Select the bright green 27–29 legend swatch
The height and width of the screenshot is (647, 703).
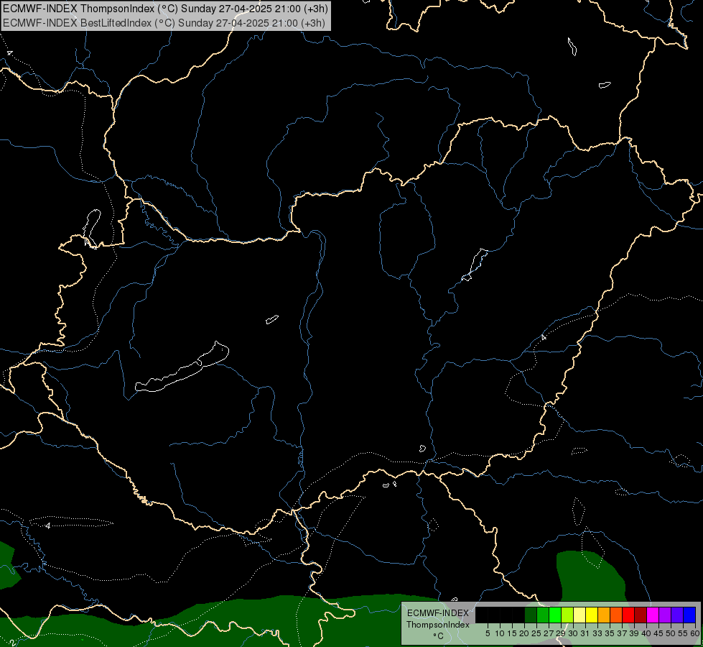555,615
